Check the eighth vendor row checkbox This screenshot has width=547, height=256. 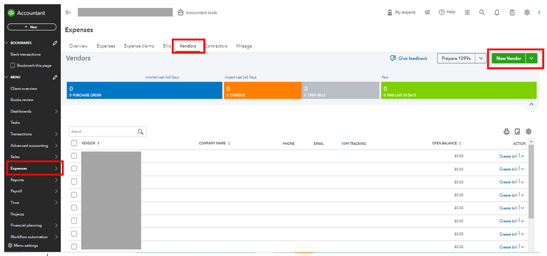coord(74,246)
